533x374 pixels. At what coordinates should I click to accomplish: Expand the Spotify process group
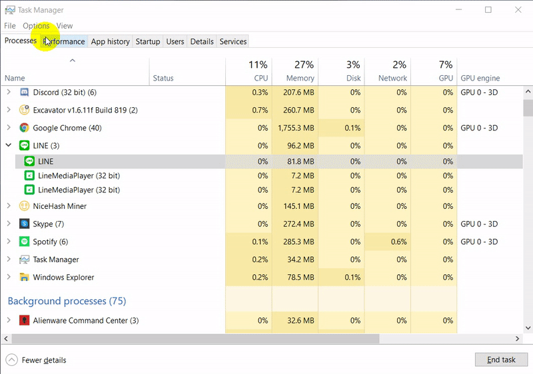pos(9,242)
